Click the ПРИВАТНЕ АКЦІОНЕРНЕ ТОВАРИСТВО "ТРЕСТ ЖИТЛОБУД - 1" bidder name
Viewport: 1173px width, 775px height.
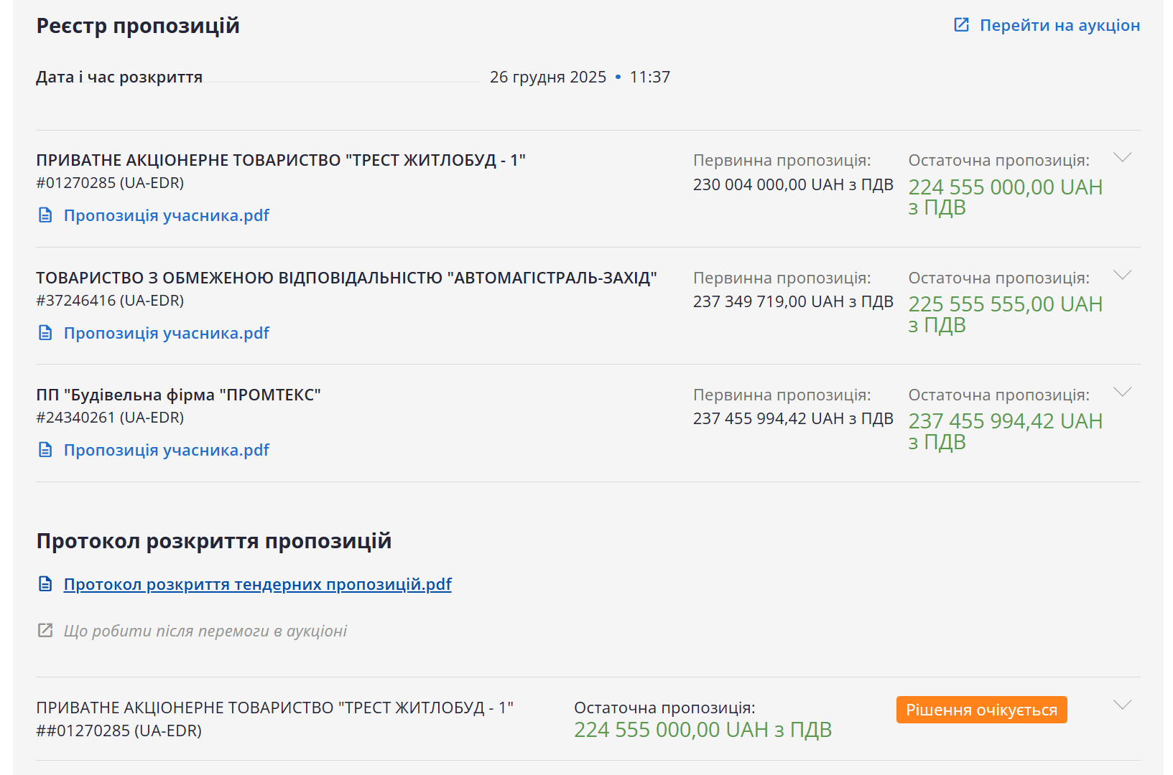pos(281,160)
